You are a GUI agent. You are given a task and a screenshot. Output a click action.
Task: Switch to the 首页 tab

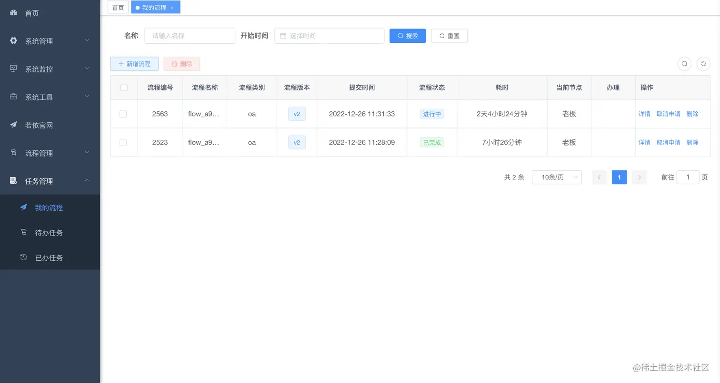coord(118,7)
